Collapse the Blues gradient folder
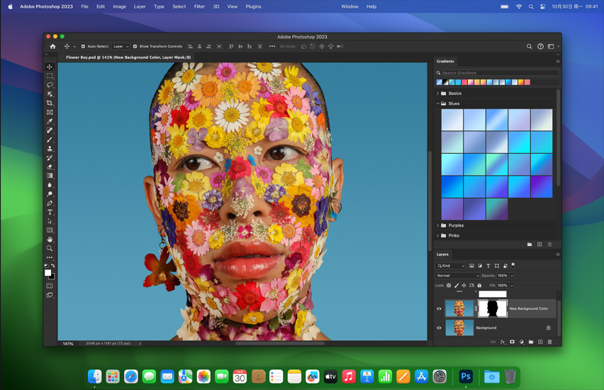The width and height of the screenshot is (604, 390). coord(437,104)
